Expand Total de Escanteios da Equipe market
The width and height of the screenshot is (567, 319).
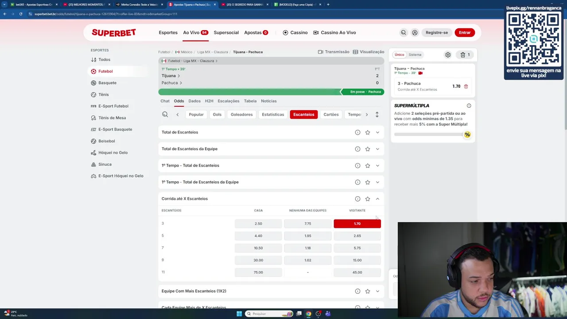[377, 149]
